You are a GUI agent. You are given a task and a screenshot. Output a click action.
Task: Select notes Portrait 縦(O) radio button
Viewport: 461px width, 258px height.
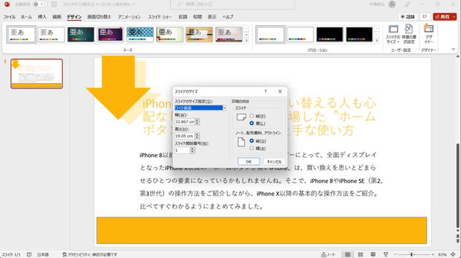(x=252, y=141)
